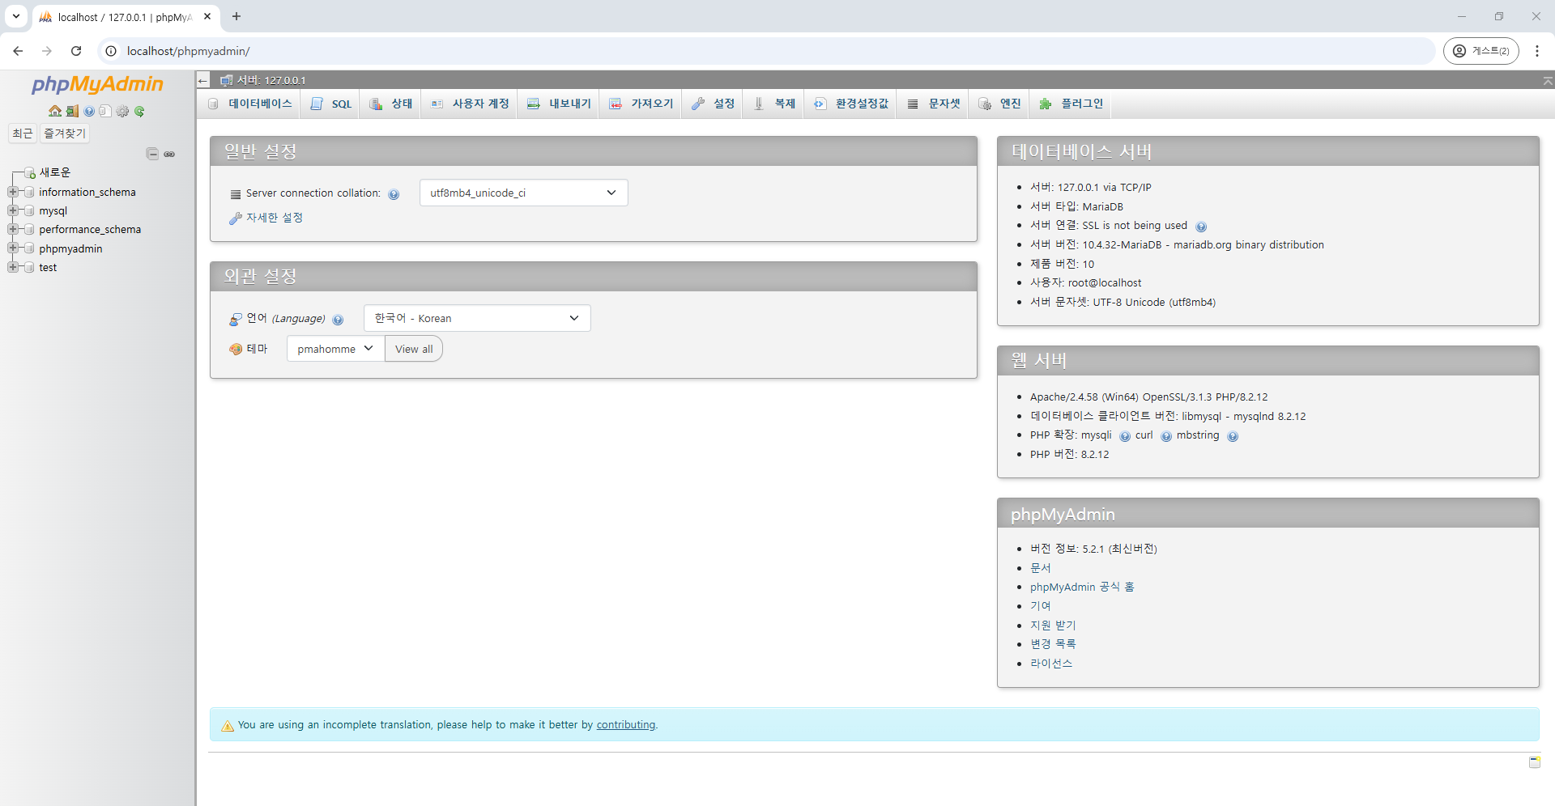Open the phpMyAdmin home icon in the sidebar

pos(55,111)
